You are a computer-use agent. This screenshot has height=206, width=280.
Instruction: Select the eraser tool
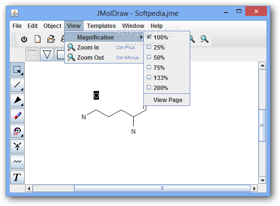coord(17,116)
